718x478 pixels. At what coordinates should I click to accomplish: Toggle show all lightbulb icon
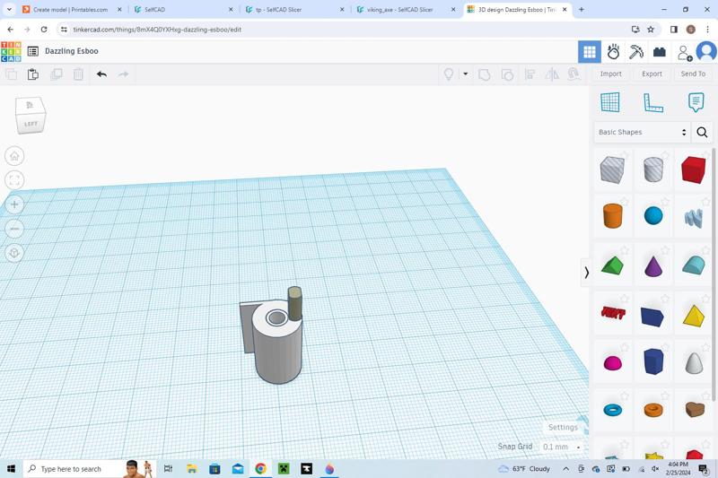[x=449, y=74]
